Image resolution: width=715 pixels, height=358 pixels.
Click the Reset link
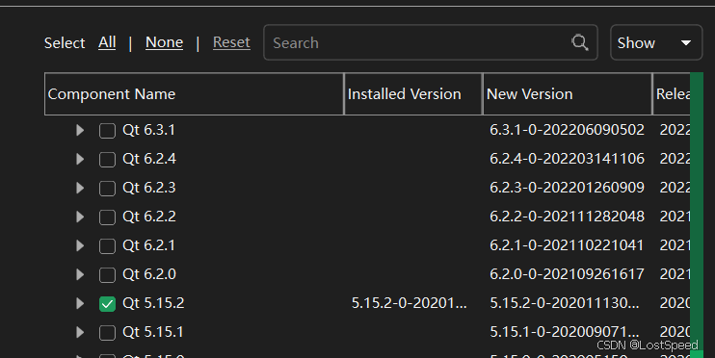click(231, 42)
